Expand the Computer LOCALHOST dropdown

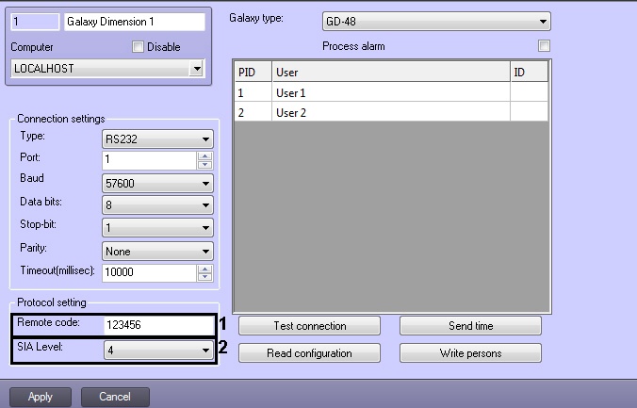108,68
